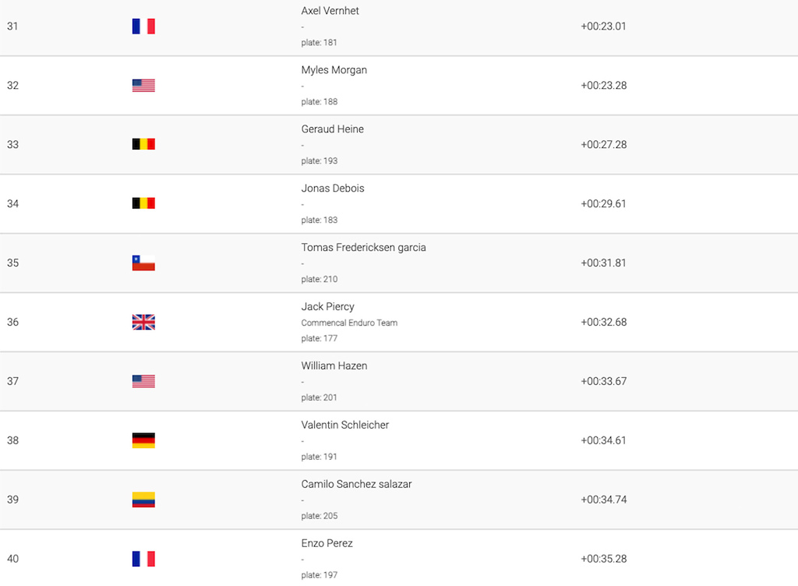Image resolution: width=798 pixels, height=586 pixels.
Task: Click the Belgian flag beside Geraud Heine
Action: 143,144
